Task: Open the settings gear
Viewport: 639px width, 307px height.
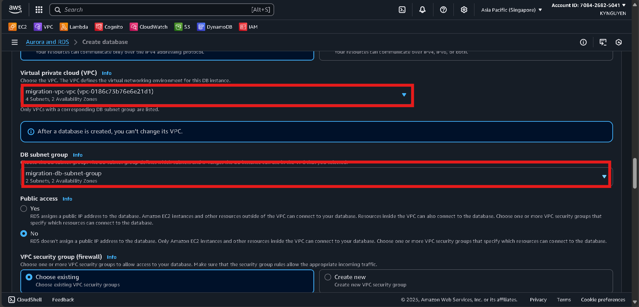Action: (x=464, y=10)
